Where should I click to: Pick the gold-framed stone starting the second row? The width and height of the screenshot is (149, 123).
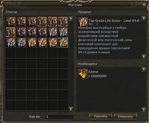[x=11, y=32]
